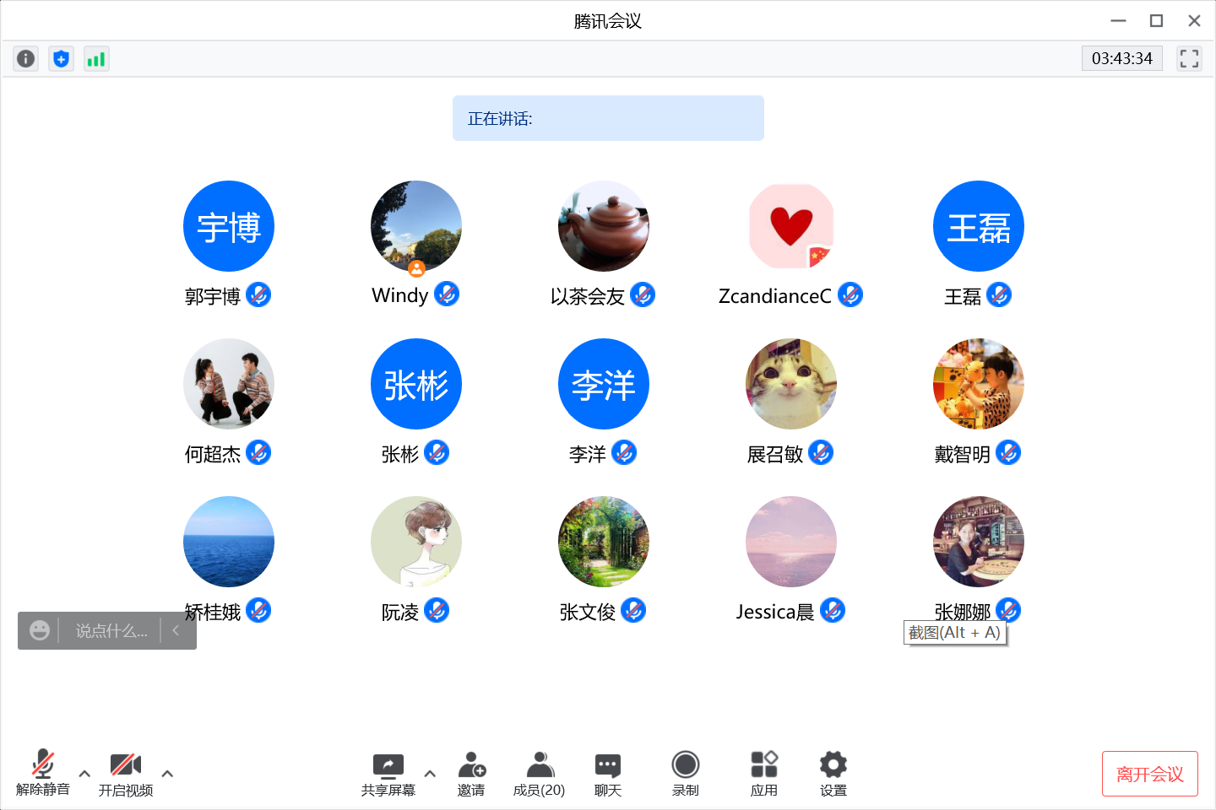
Task: Select the 以茶会友 teapot avatar
Action: [x=603, y=226]
